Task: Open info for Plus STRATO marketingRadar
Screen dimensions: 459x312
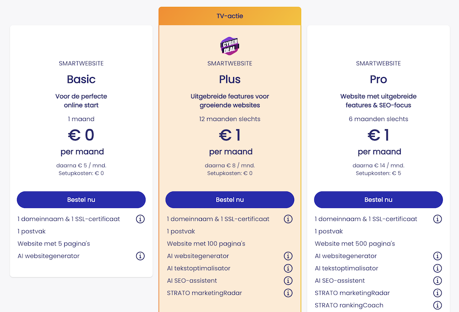Action: pyautogui.click(x=288, y=293)
